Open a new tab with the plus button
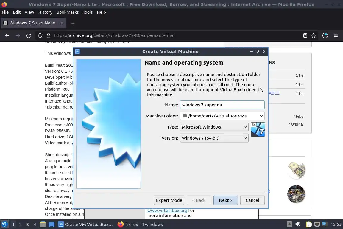Image resolution: width=343 pixels, height=229 pixels. (x=73, y=23)
